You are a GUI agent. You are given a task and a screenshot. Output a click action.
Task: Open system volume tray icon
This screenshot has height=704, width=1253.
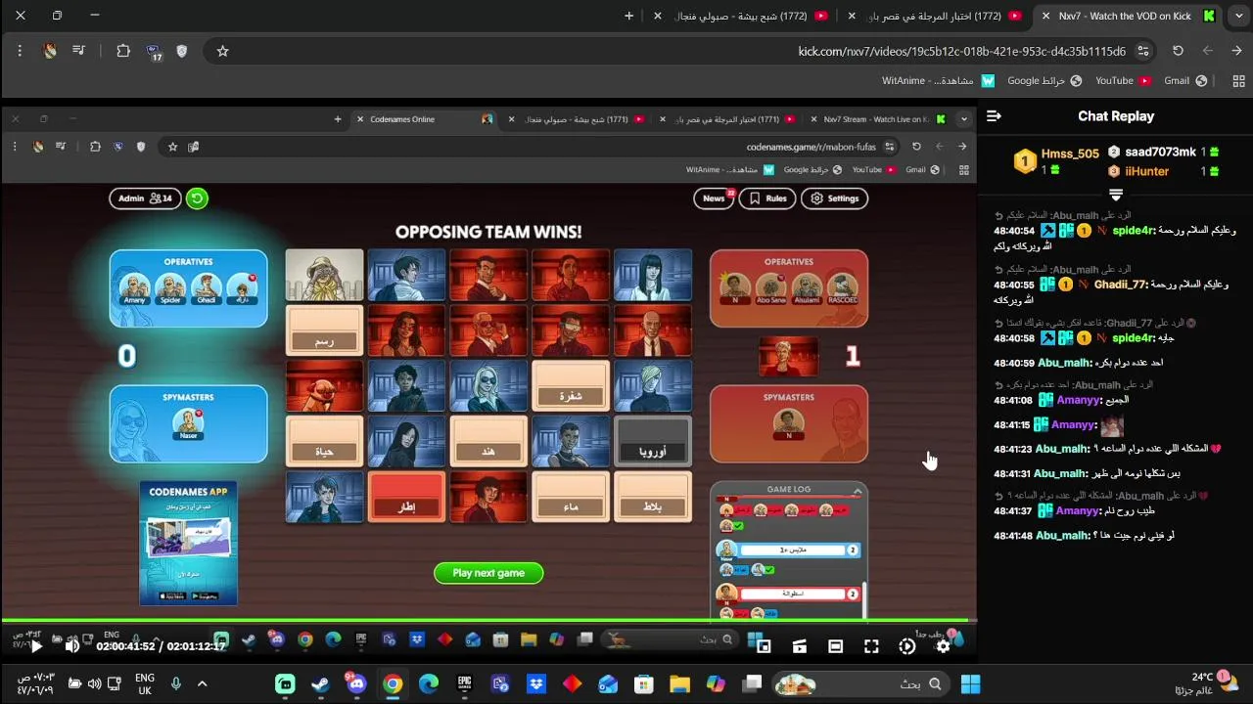pos(95,683)
